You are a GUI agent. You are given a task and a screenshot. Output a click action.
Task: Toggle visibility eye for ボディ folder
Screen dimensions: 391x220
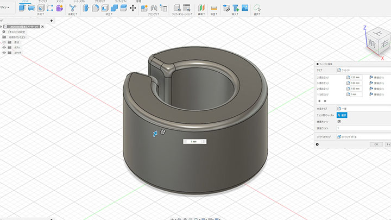tap(4, 47)
